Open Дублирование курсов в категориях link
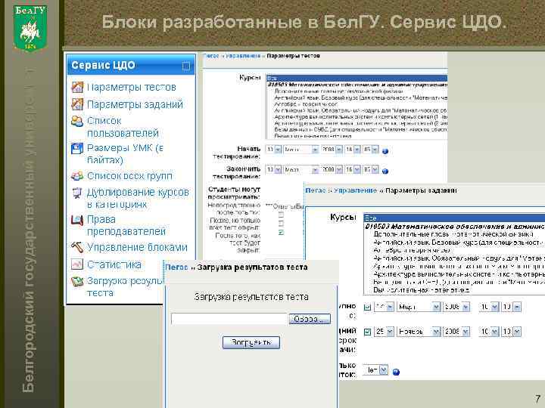Image resolution: width=545 pixels, height=408 pixels. point(138,198)
